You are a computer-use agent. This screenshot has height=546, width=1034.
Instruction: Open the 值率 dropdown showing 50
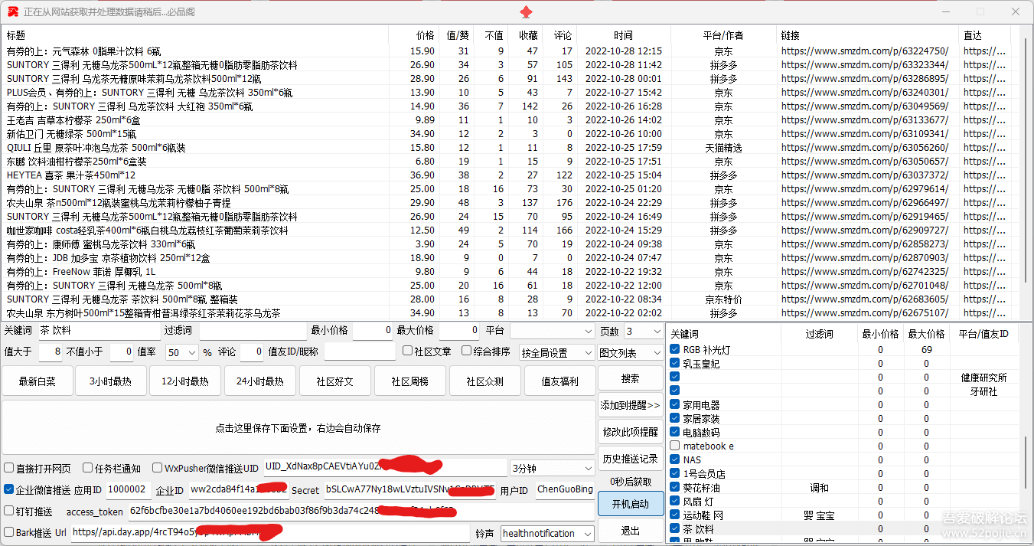pos(182,352)
